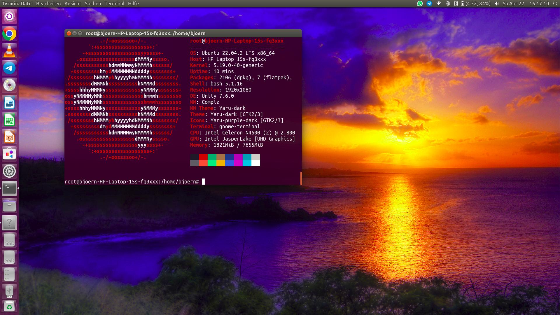The image size is (560, 315).
Task: Open the Ansicht menu
Action: (x=73, y=3)
